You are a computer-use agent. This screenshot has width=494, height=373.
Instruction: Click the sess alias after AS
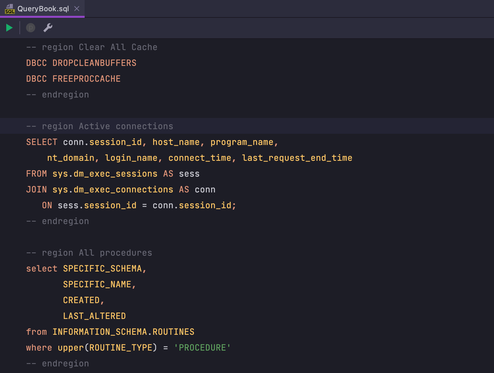[x=189, y=174]
